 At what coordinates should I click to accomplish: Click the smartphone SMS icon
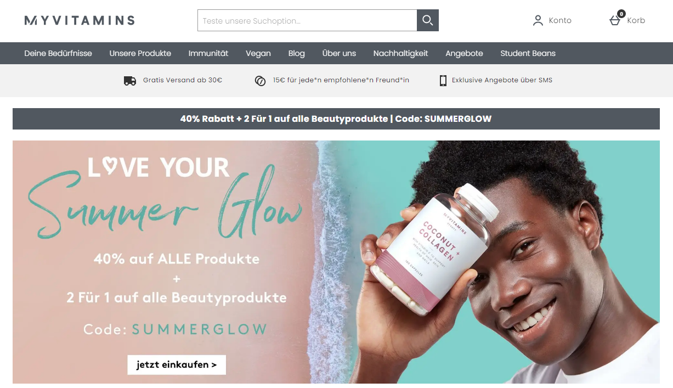443,81
